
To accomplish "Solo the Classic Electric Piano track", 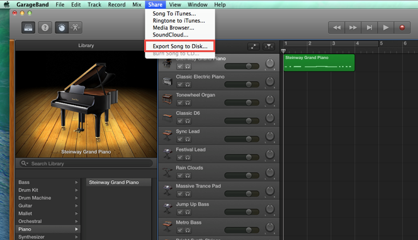I will (x=188, y=85).
